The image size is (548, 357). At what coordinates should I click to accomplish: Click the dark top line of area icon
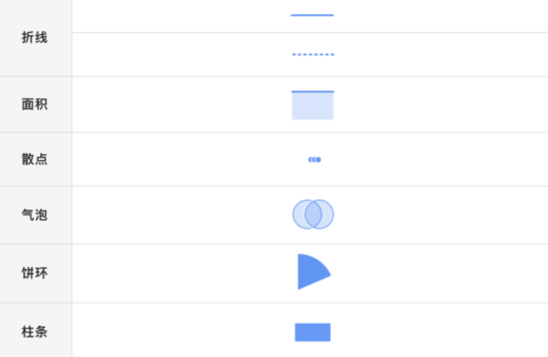click(313, 91)
